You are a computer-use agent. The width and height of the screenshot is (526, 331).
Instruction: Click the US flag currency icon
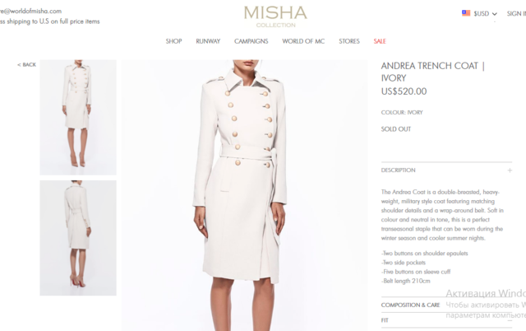point(466,13)
